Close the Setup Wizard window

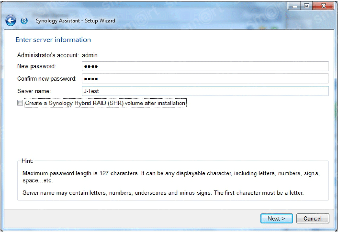tap(323, 6)
